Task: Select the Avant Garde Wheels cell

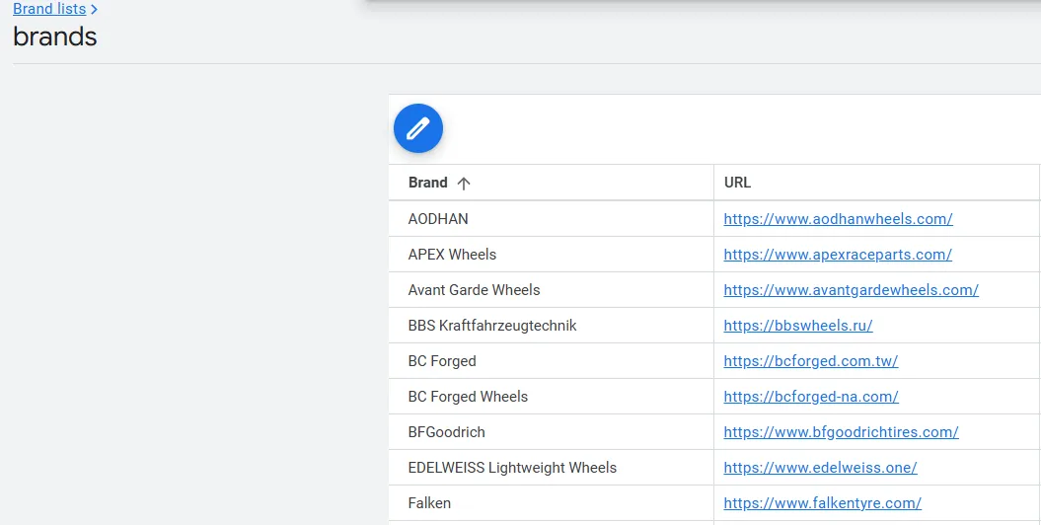Action: (x=551, y=290)
